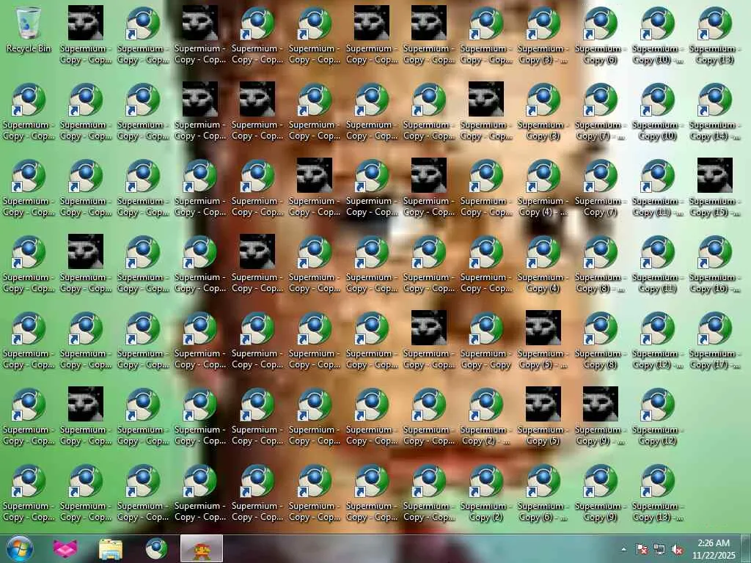Open shortcut labeled "Supermium - Copy (2) - ..."

pyautogui.click(x=486, y=416)
